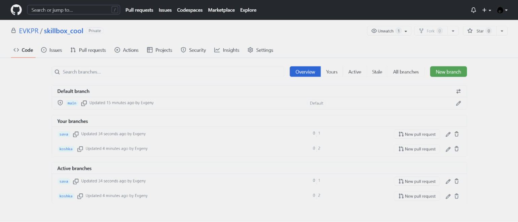Screen dimensions: 518x222
Task: Open the star lists dropdown arrow
Action: [502, 31]
